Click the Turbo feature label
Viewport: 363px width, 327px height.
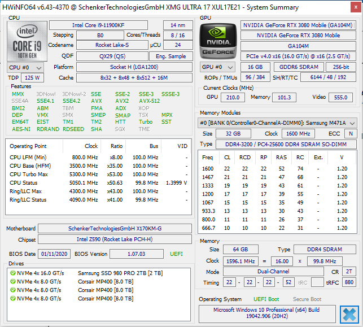tap(146, 122)
